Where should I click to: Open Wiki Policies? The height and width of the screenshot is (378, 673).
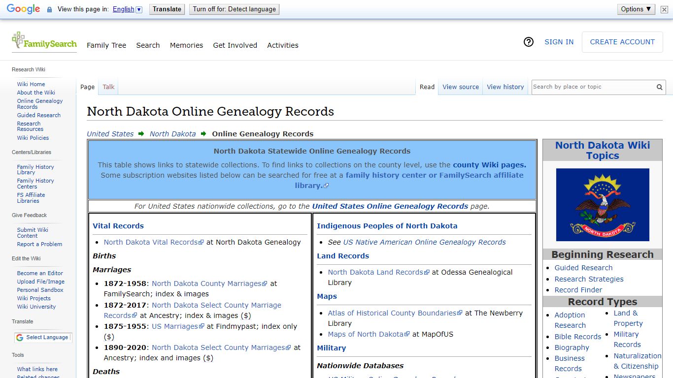click(x=33, y=138)
